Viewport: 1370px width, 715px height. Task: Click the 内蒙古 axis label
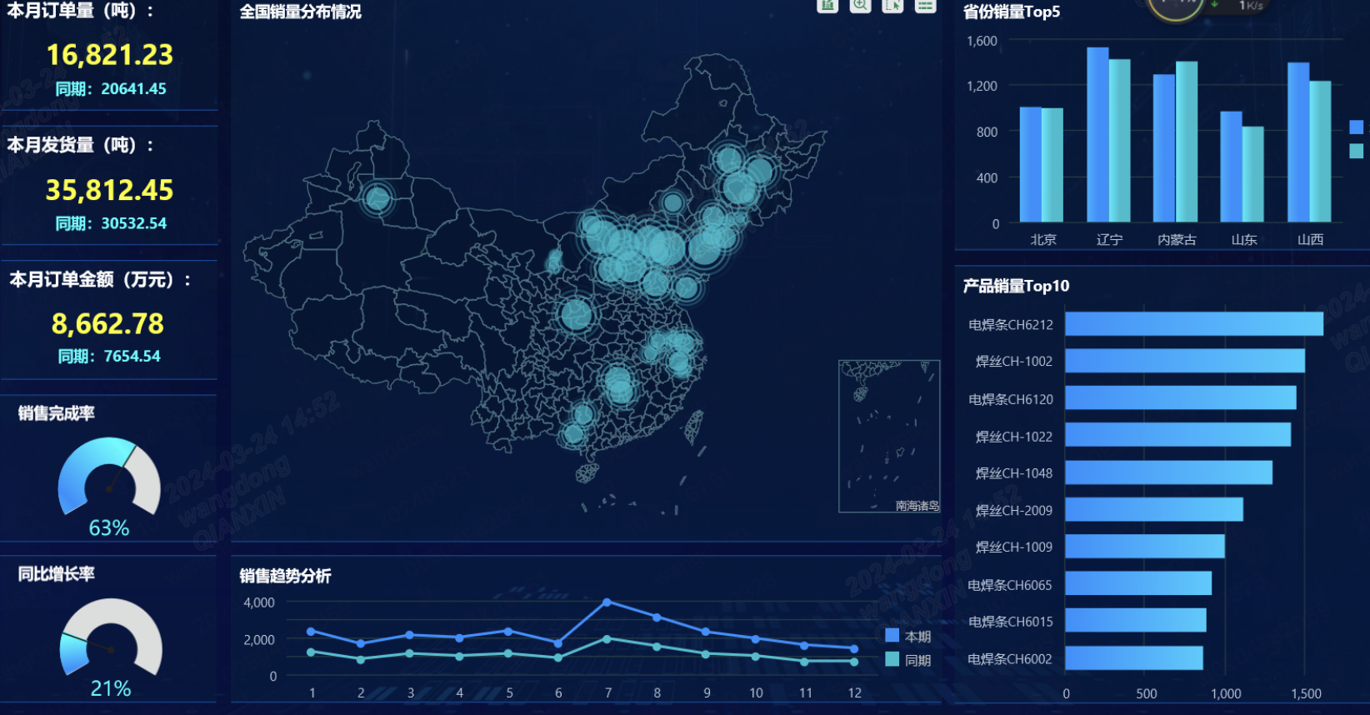pyautogui.click(x=1177, y=239)
